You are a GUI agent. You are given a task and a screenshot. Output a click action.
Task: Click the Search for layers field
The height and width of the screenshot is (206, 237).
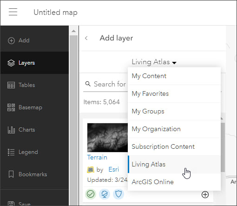point(105,84)
